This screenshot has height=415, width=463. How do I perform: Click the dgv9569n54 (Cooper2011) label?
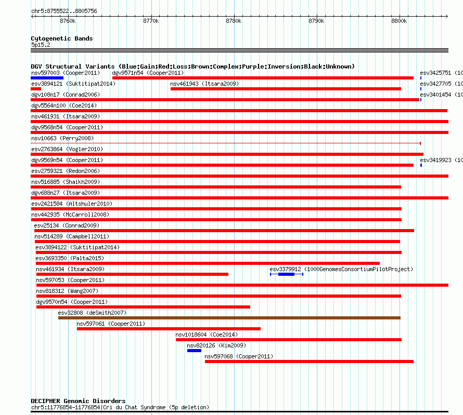(x=67, y=160)
